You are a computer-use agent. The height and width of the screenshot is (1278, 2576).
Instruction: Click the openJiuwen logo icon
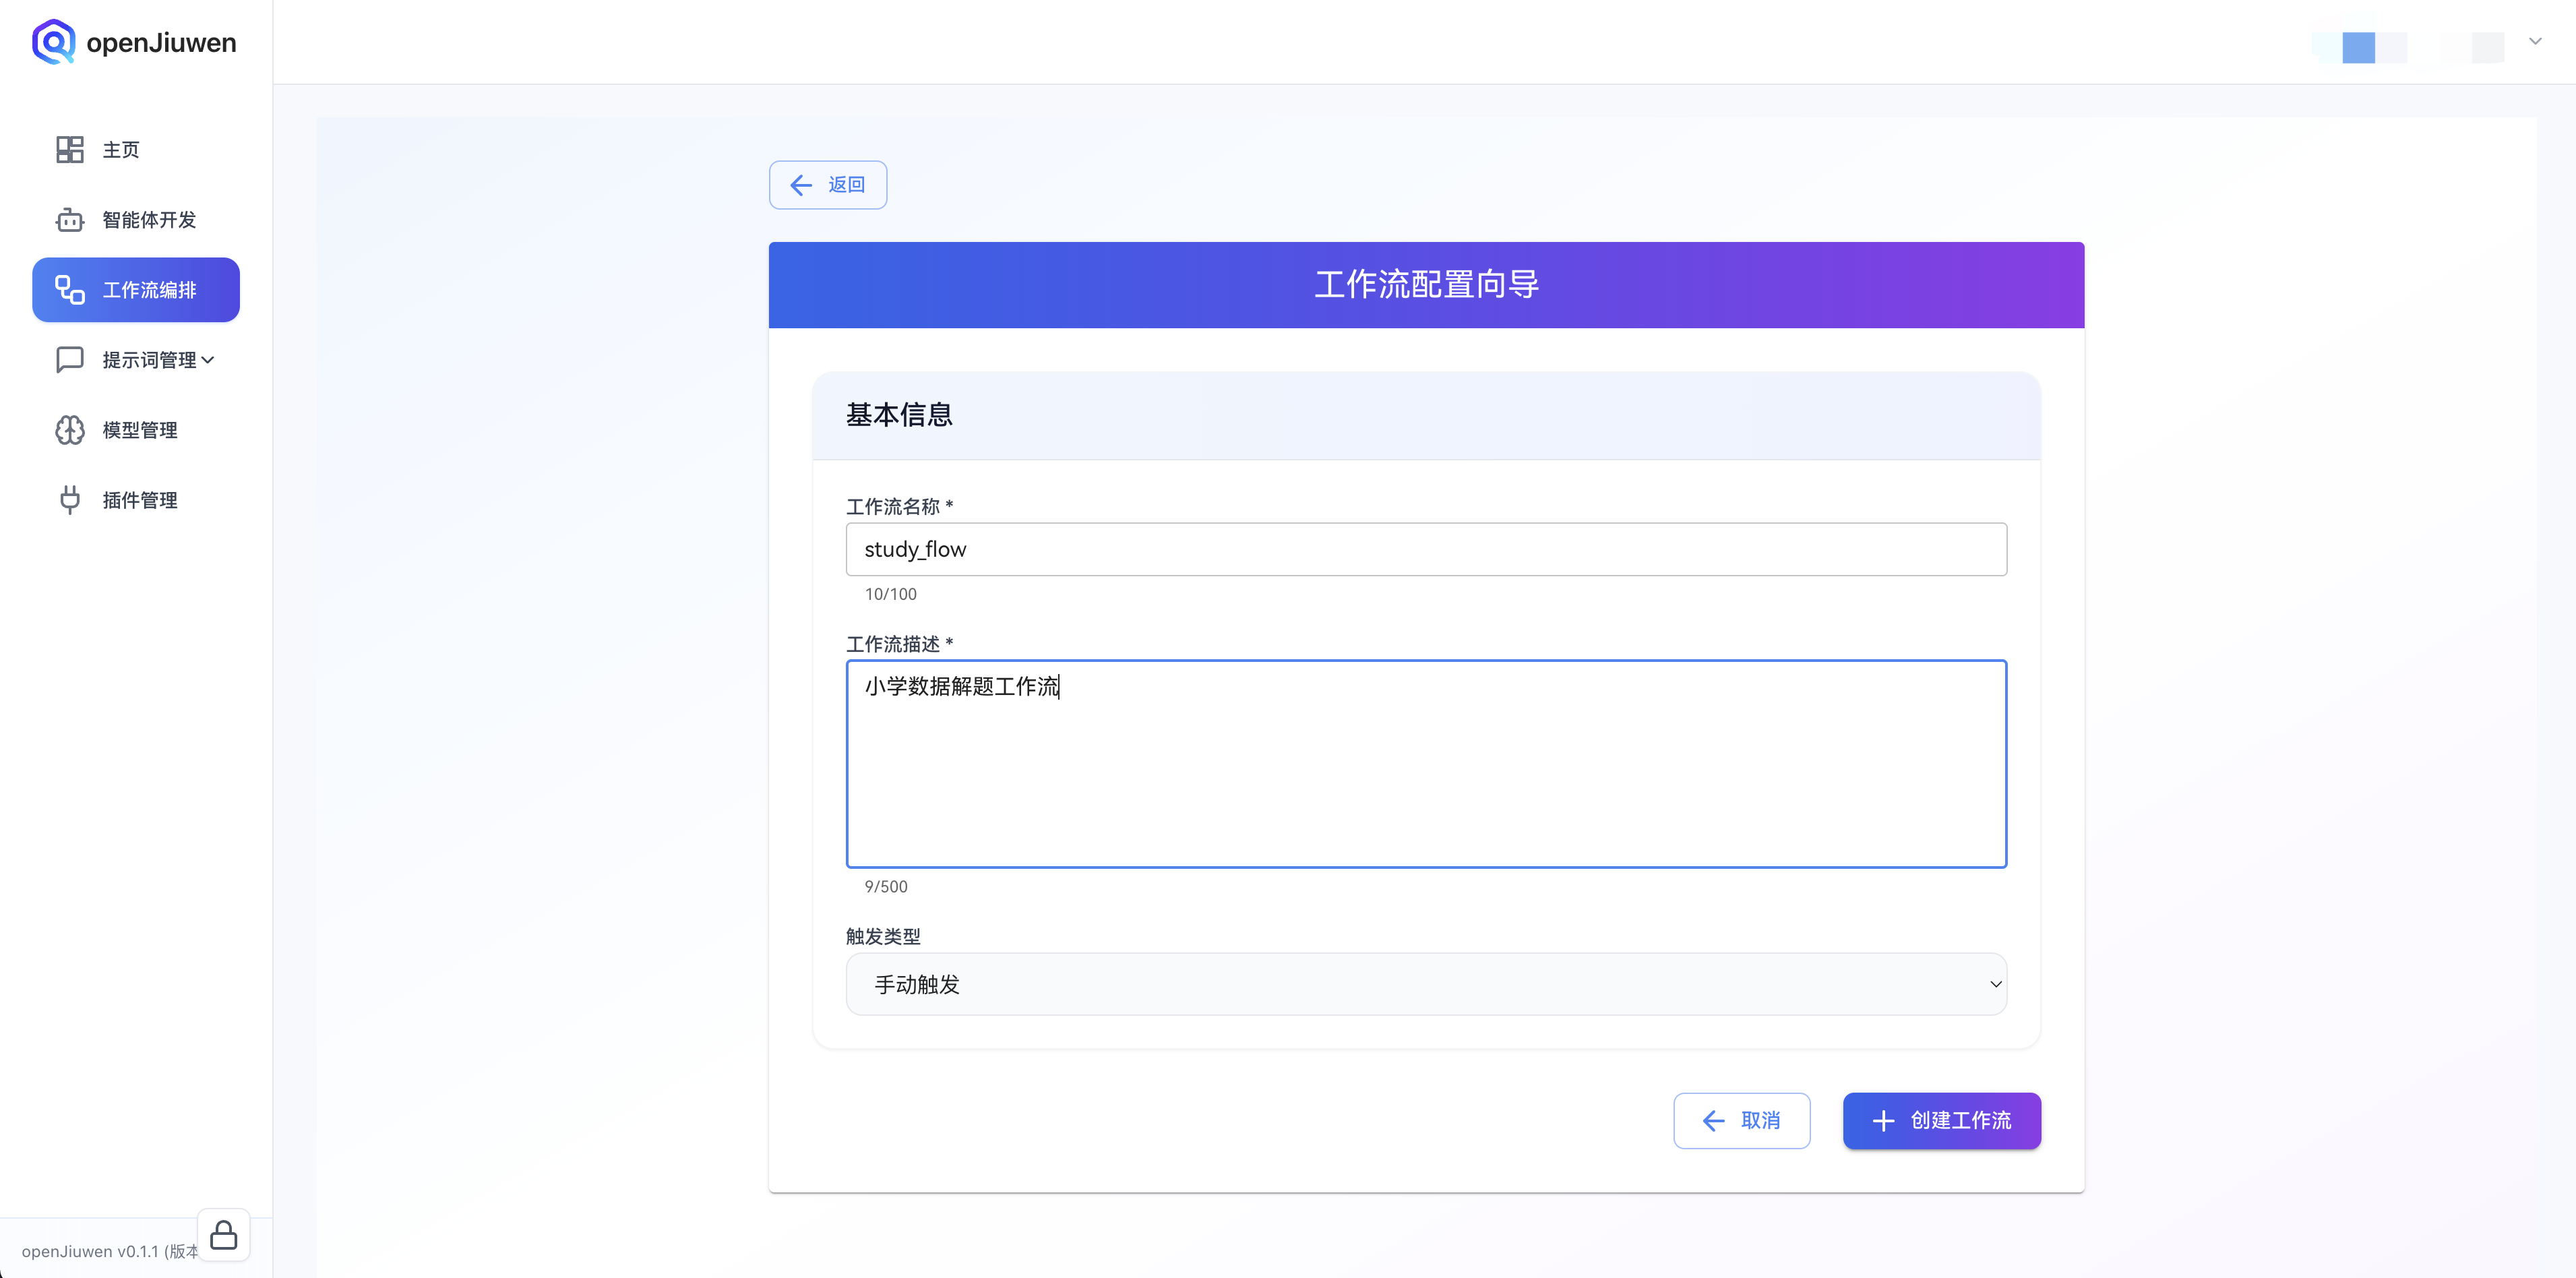53,41
